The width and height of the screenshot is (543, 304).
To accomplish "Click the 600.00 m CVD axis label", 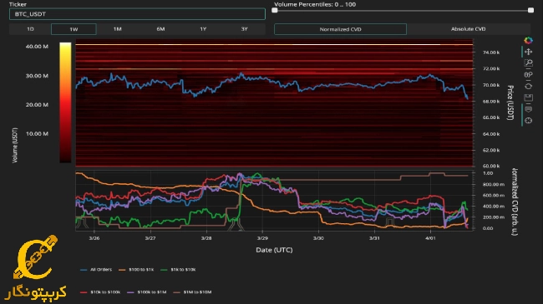I will 494,195.
